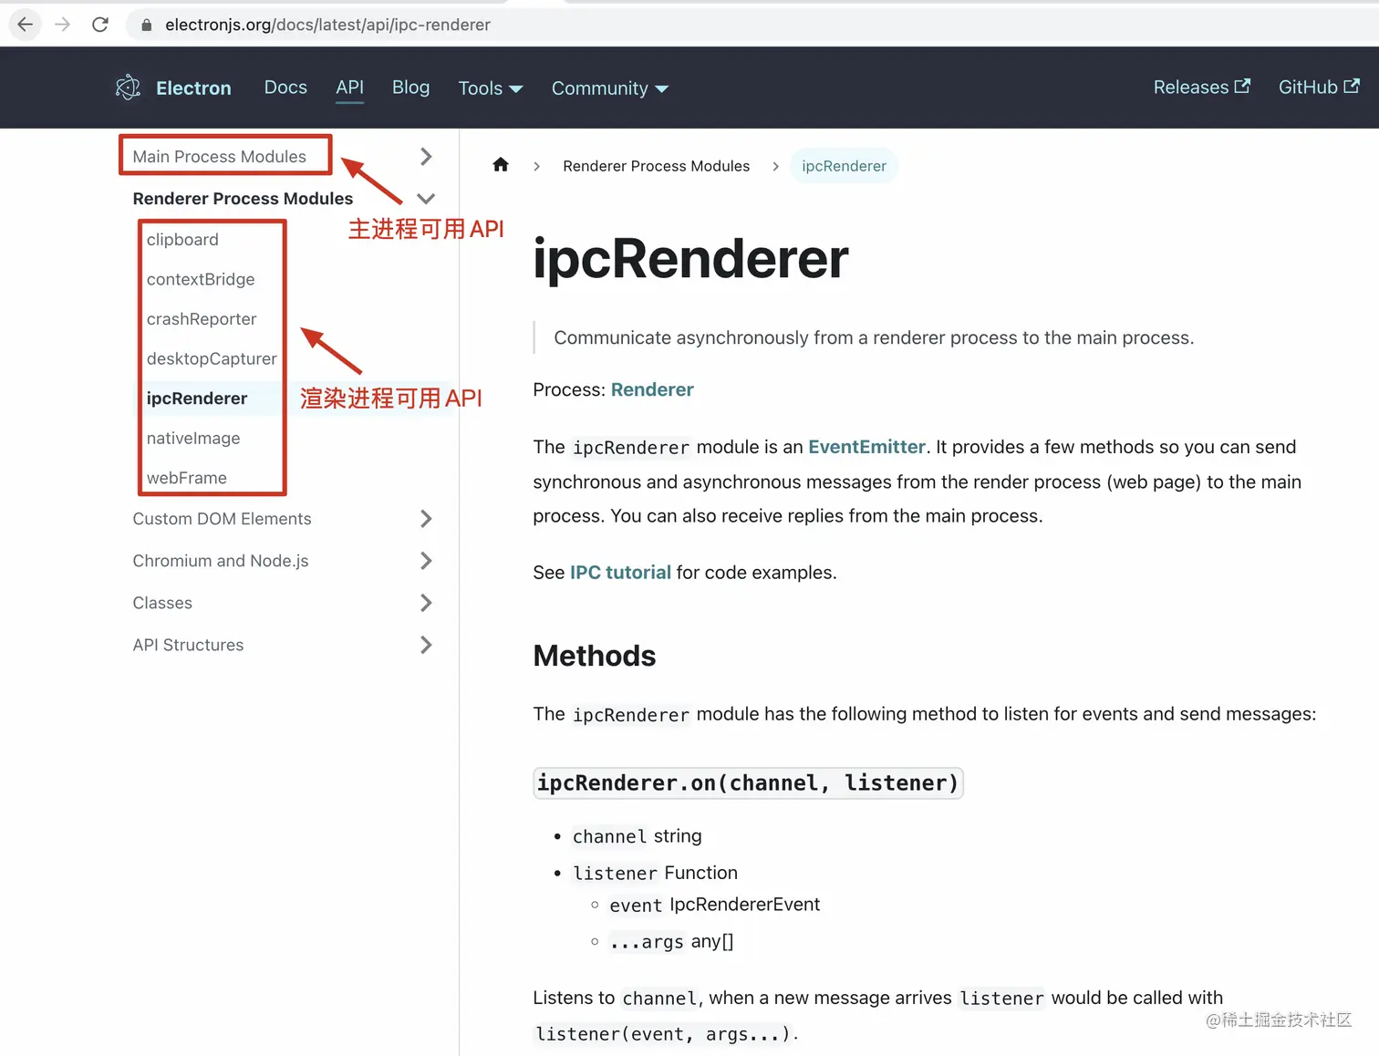This screenshot has width=1379, height=1056.
Task: Expand the Custom DOM Elements chevron
Action: [426, 518]
